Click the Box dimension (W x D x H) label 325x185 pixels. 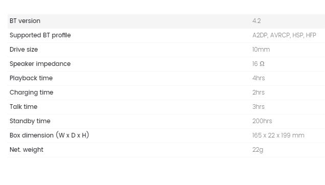click(50, 135)
